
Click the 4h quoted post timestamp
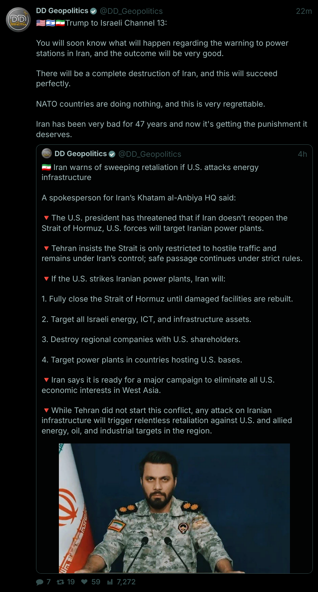pos(302,154)
